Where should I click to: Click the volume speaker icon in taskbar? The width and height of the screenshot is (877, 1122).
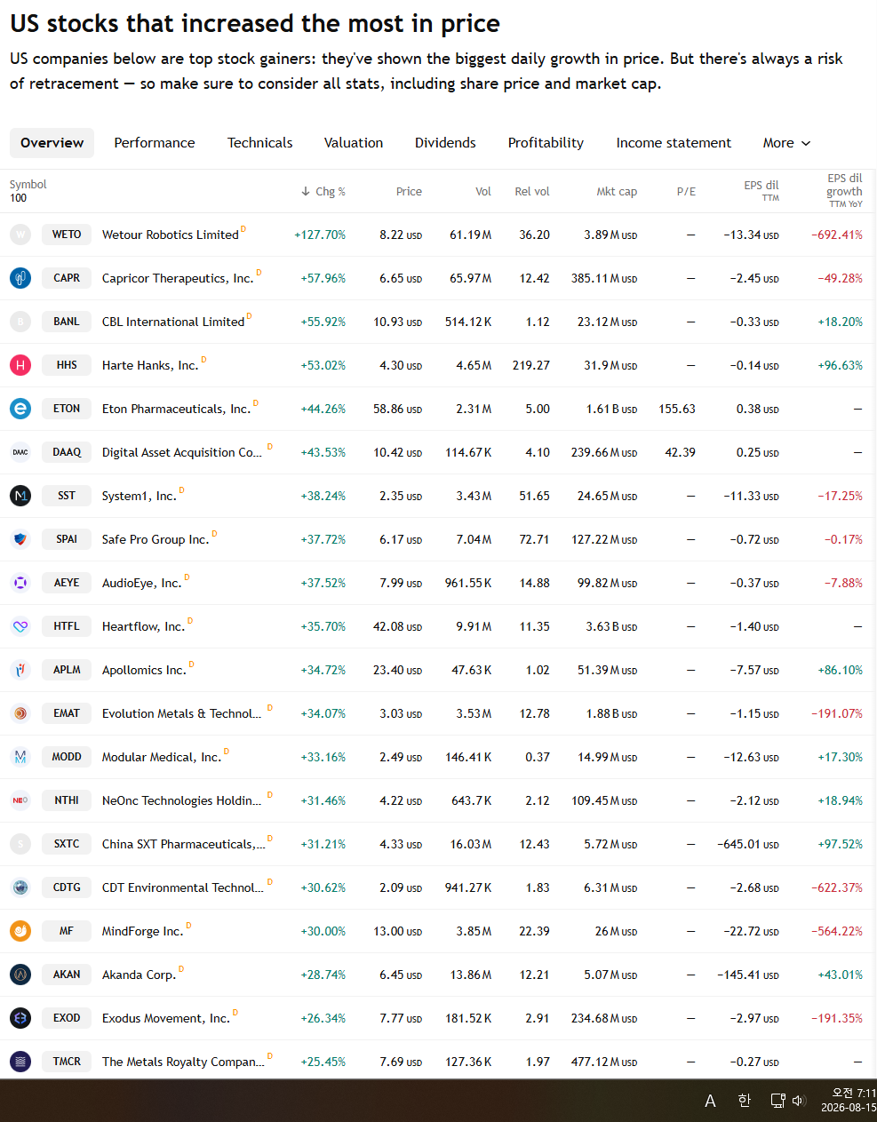[x=798, y=1101]
